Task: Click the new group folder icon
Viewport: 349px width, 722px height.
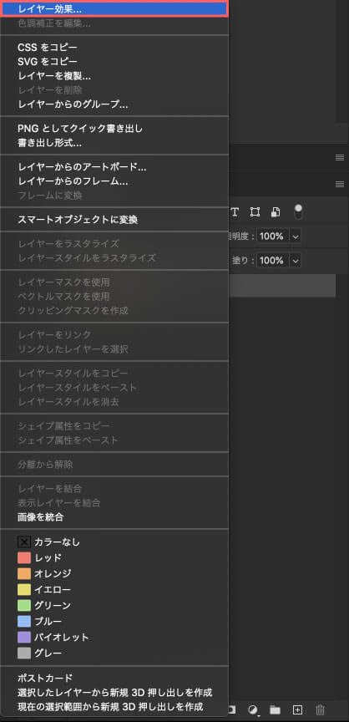Action: tap(275, 709)
